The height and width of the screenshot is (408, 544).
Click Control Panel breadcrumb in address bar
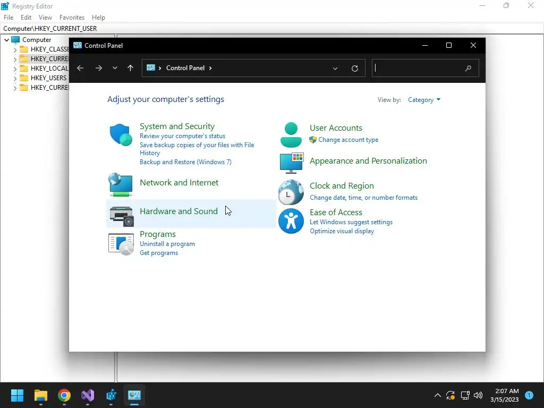[185, 68]
